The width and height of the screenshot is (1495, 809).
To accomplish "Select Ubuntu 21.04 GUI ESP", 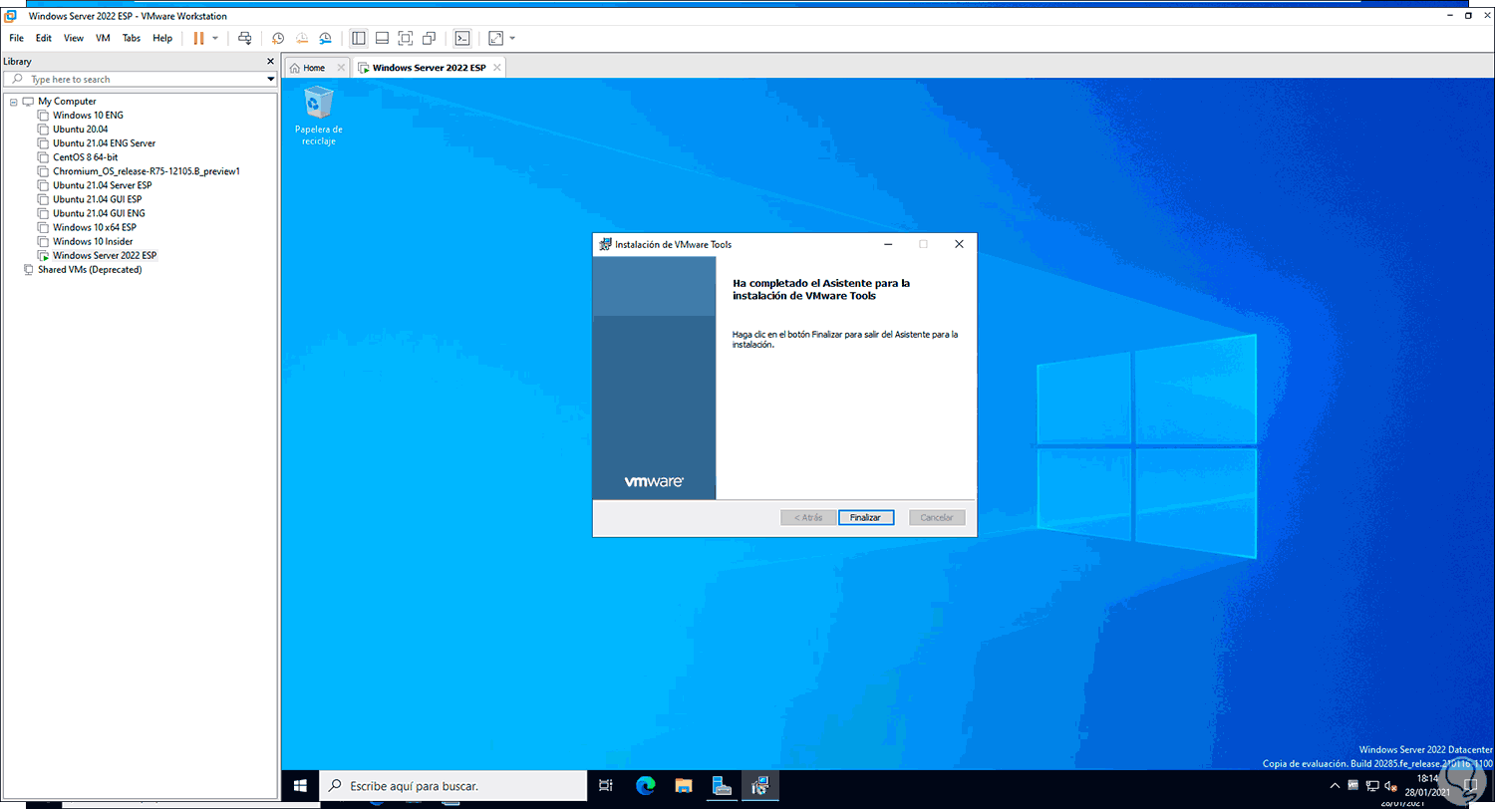I will click(98, 199).
